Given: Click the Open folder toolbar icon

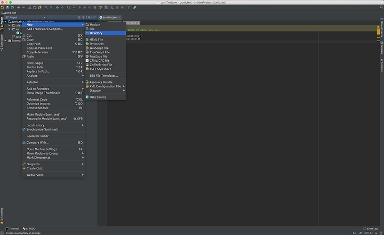Looking at the screenshot, I should click(3, 7).
